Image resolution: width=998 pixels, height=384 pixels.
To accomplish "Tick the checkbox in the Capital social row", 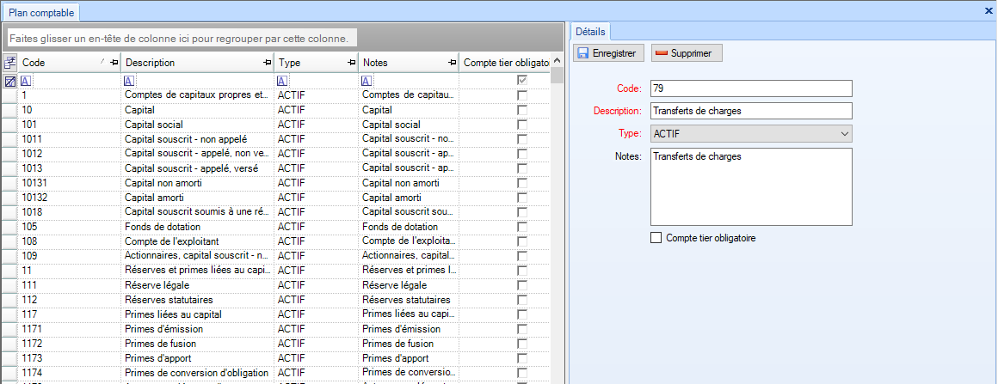I will (x=521, y=125).
